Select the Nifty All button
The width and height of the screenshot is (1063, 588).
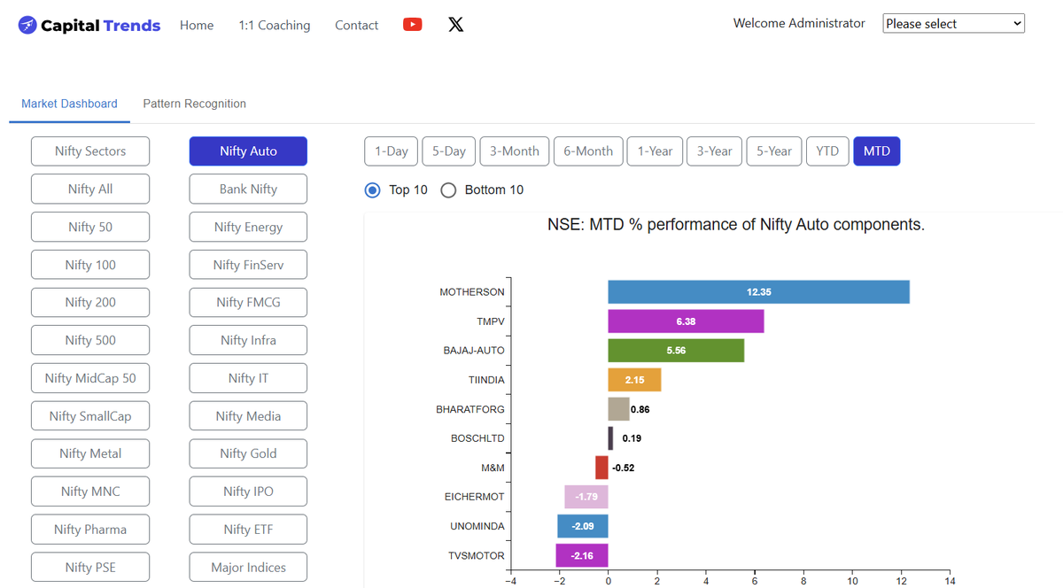coord(90,189)
